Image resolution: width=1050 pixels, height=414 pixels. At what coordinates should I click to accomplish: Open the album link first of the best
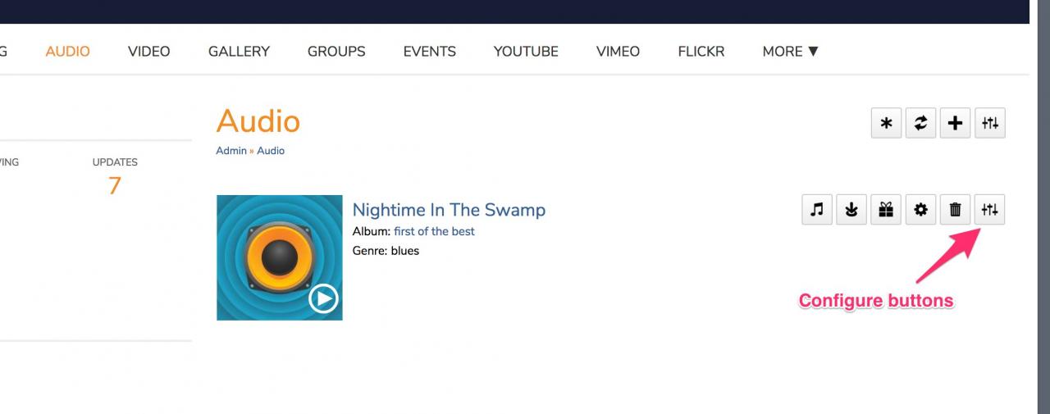coord(434,231)
